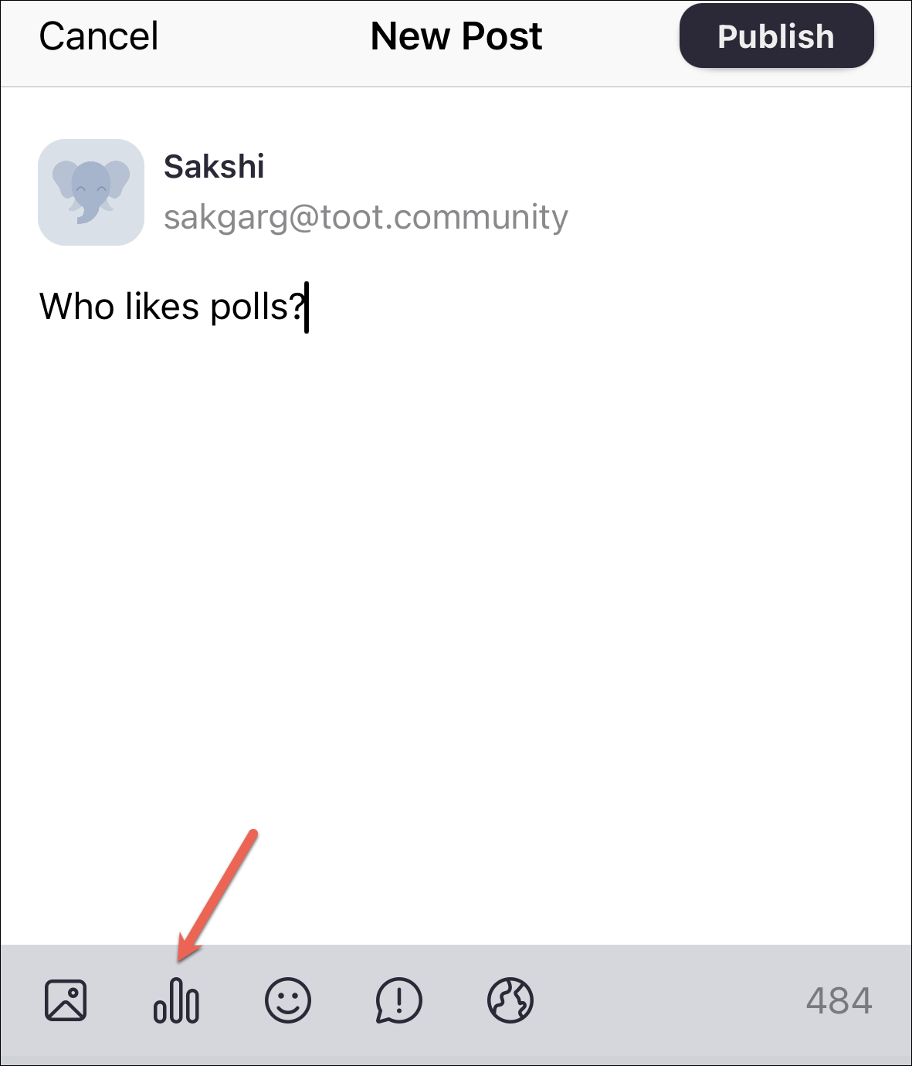The height and width of the screenshot is (1066, 912).
Task: Open the emoji picker smiley icon
Action: pos(288,1000)
